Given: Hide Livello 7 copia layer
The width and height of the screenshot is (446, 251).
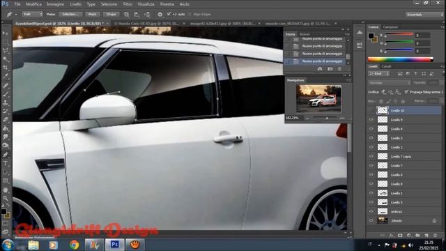Looking at the screenshot, I should (x=371, y=156).
